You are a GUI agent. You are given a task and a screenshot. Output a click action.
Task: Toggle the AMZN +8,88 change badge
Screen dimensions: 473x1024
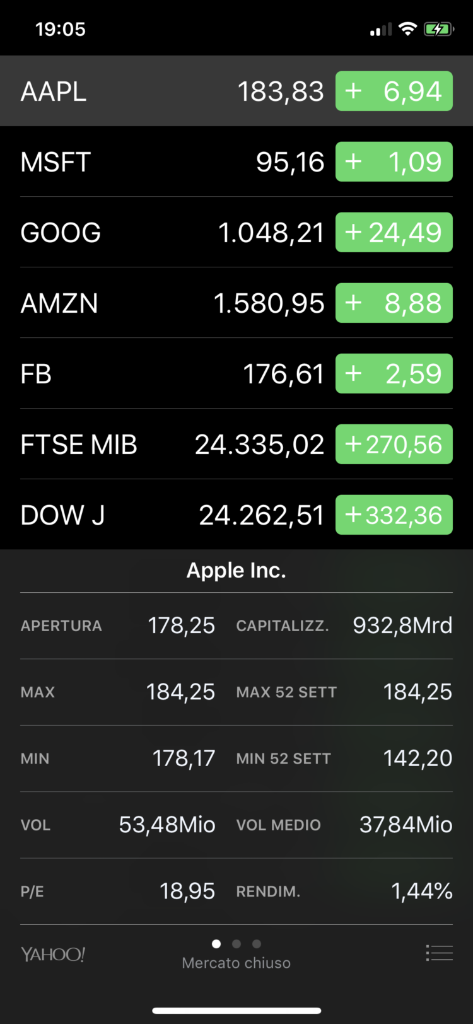pos(394,303)
